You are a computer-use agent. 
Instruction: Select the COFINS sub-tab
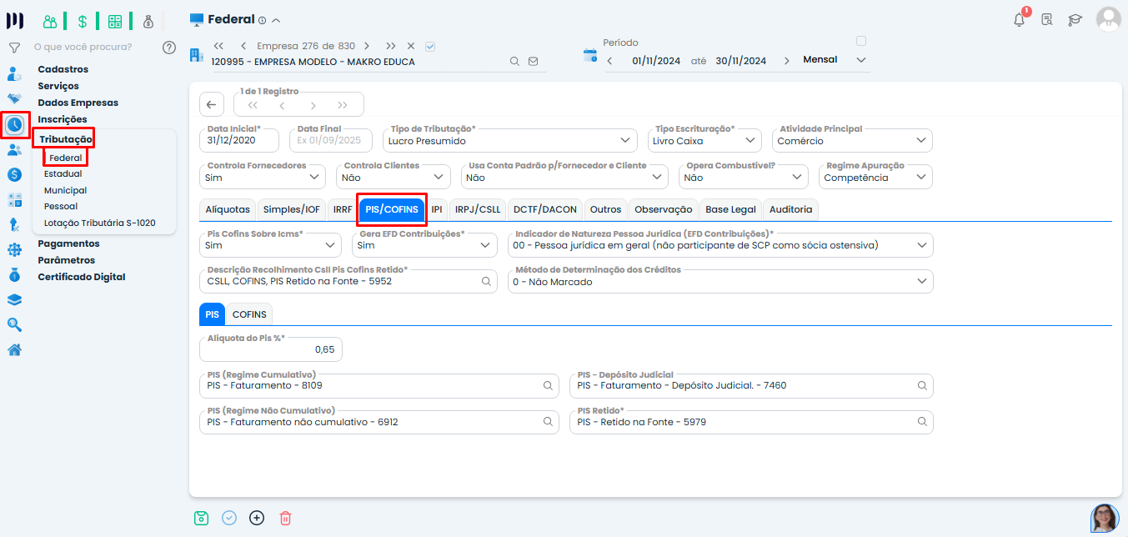pyautogui.click(x=249, y=314)
